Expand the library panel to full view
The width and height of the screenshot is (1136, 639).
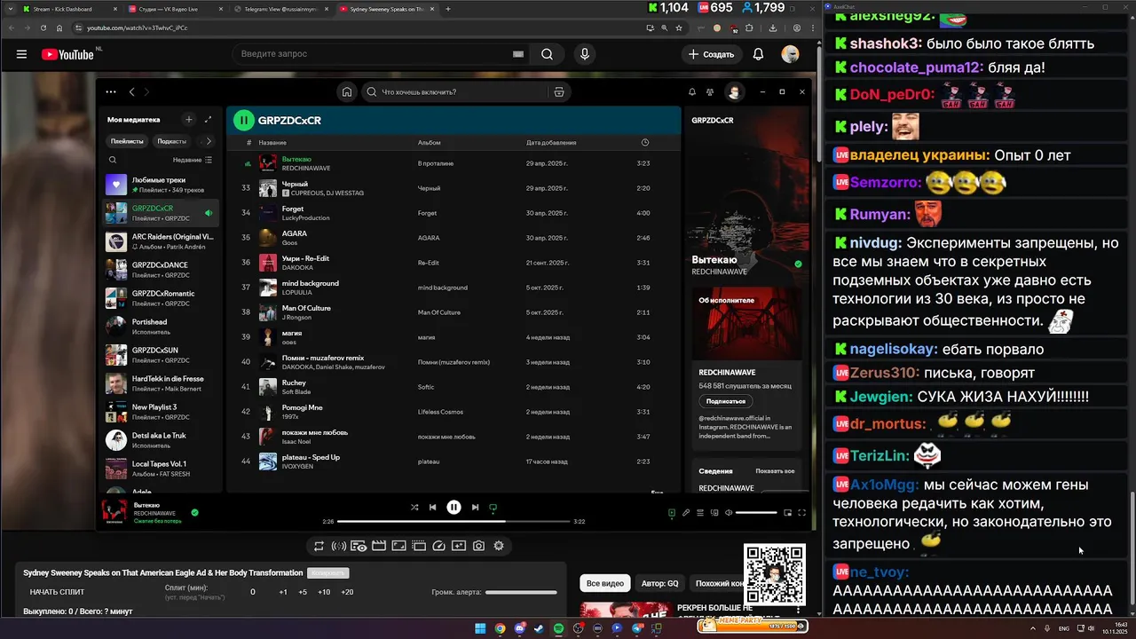pos(209,119)
